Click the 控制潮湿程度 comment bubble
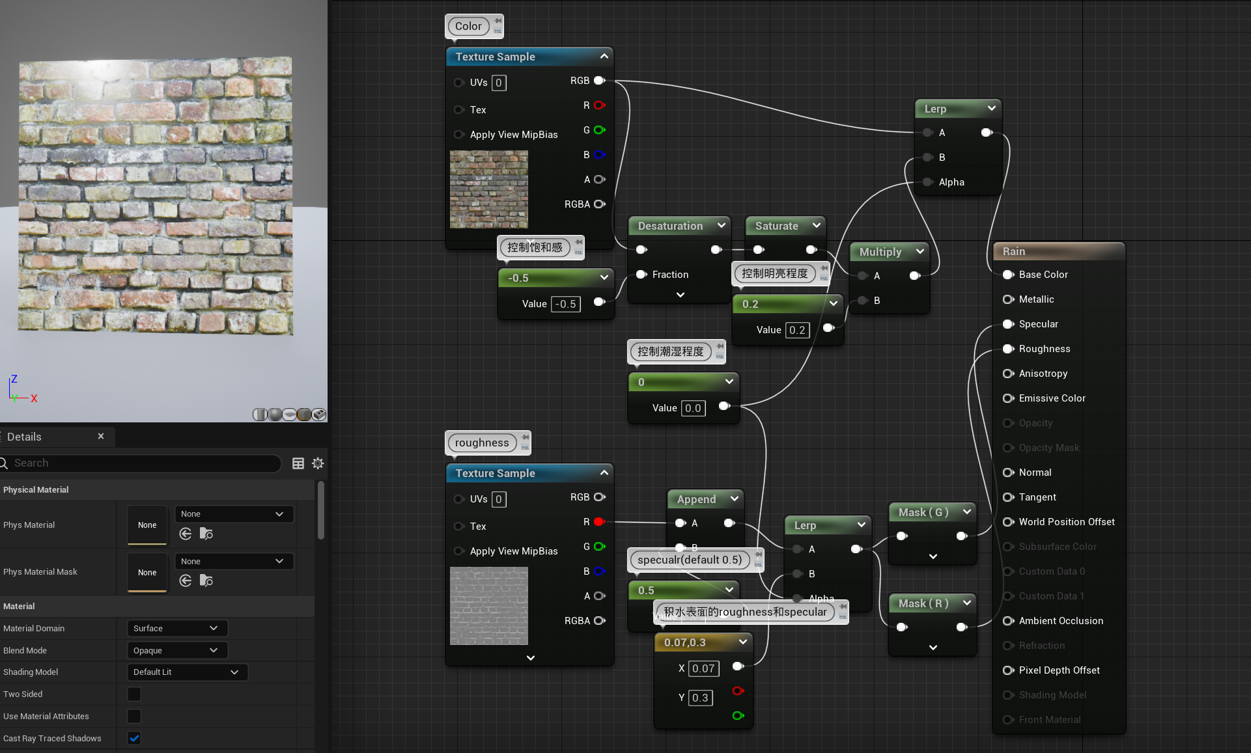The image size is (1251, 753). click(671, 351)
